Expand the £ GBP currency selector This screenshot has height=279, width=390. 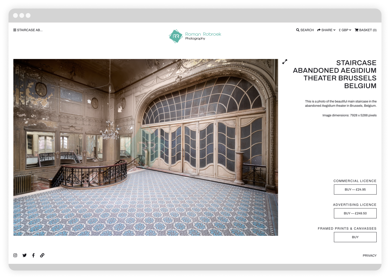(x=345, y=30)
